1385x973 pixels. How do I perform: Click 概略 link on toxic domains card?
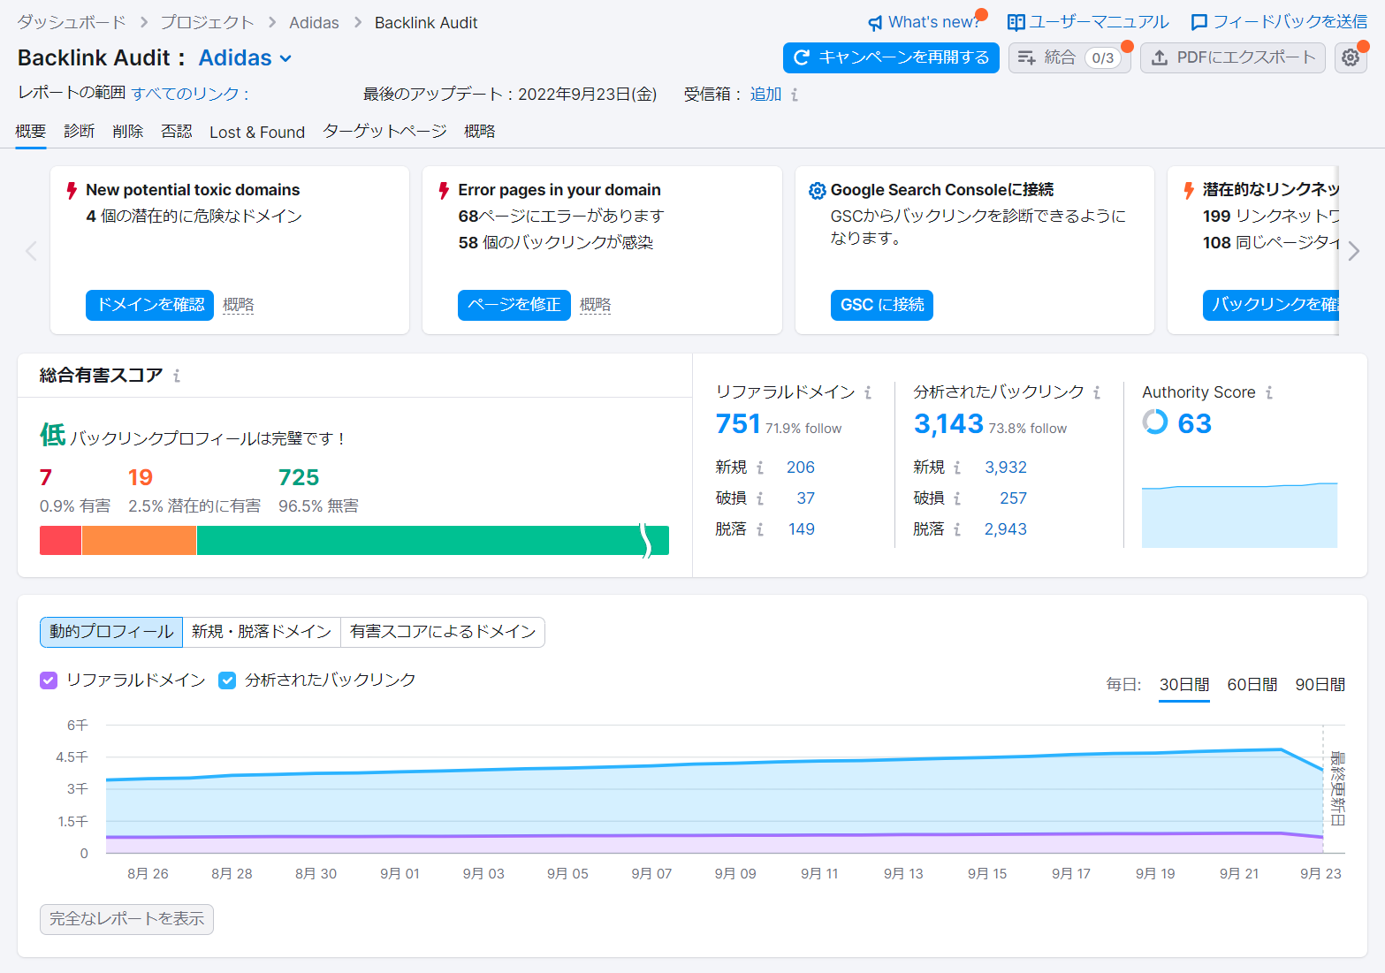(x=239, y=305)
